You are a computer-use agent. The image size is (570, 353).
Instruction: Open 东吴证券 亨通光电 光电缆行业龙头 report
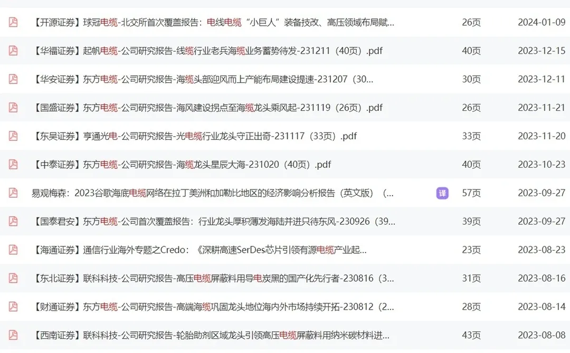[194, 136]
